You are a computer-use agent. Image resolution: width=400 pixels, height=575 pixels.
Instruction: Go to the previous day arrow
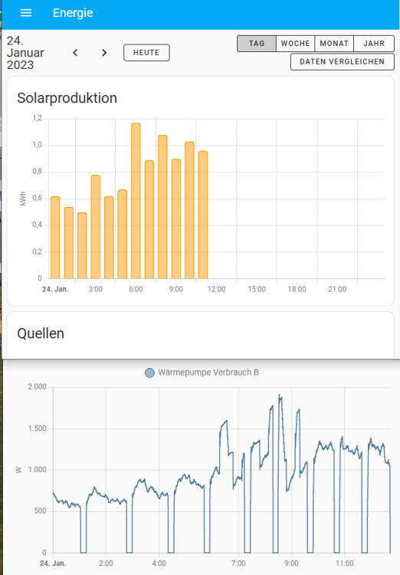(x=75, y=53)
